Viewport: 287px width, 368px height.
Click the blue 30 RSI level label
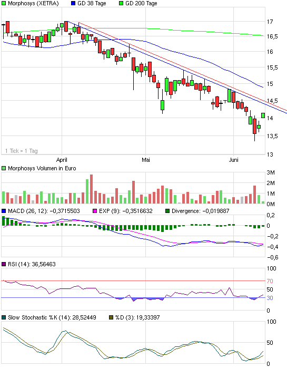tap(270, 298)
